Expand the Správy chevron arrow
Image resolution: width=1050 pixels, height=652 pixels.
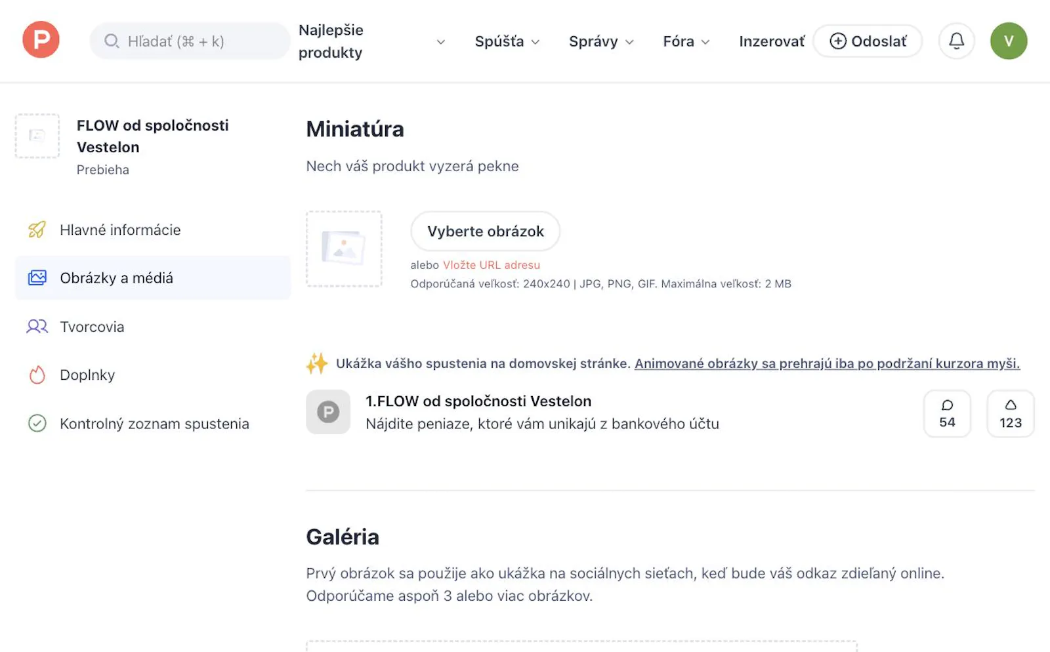(x=629, y=42)
